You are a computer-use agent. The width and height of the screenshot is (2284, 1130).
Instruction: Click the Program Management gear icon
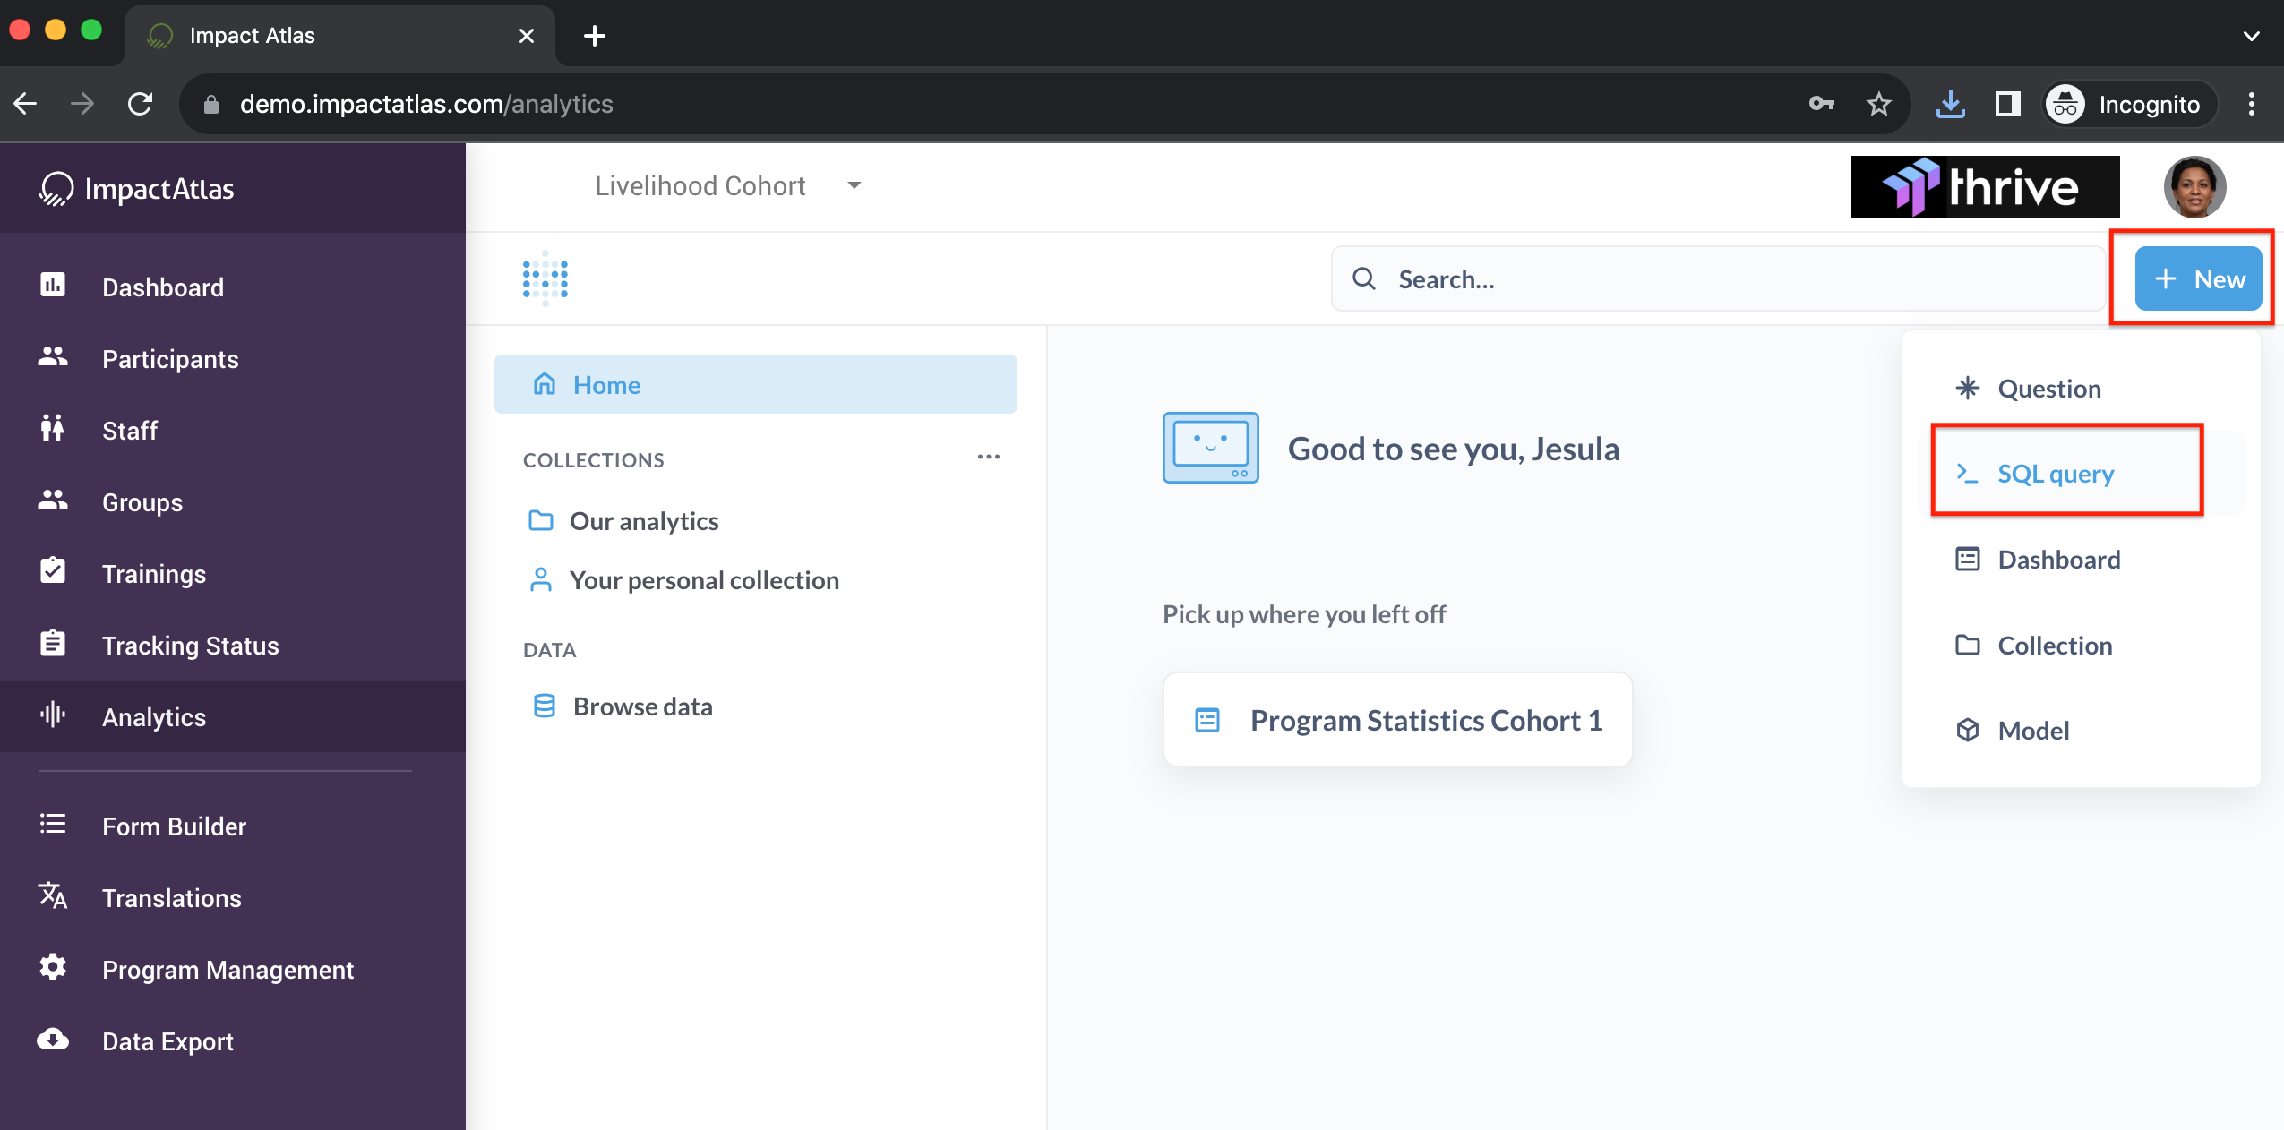pos(53,967)
